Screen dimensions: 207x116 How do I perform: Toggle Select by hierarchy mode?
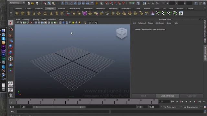pyautogui.click(x=45, y=3)
